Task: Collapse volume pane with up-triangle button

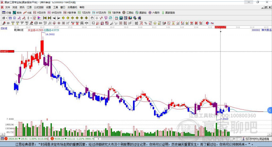Action: (x=2, y=134)
